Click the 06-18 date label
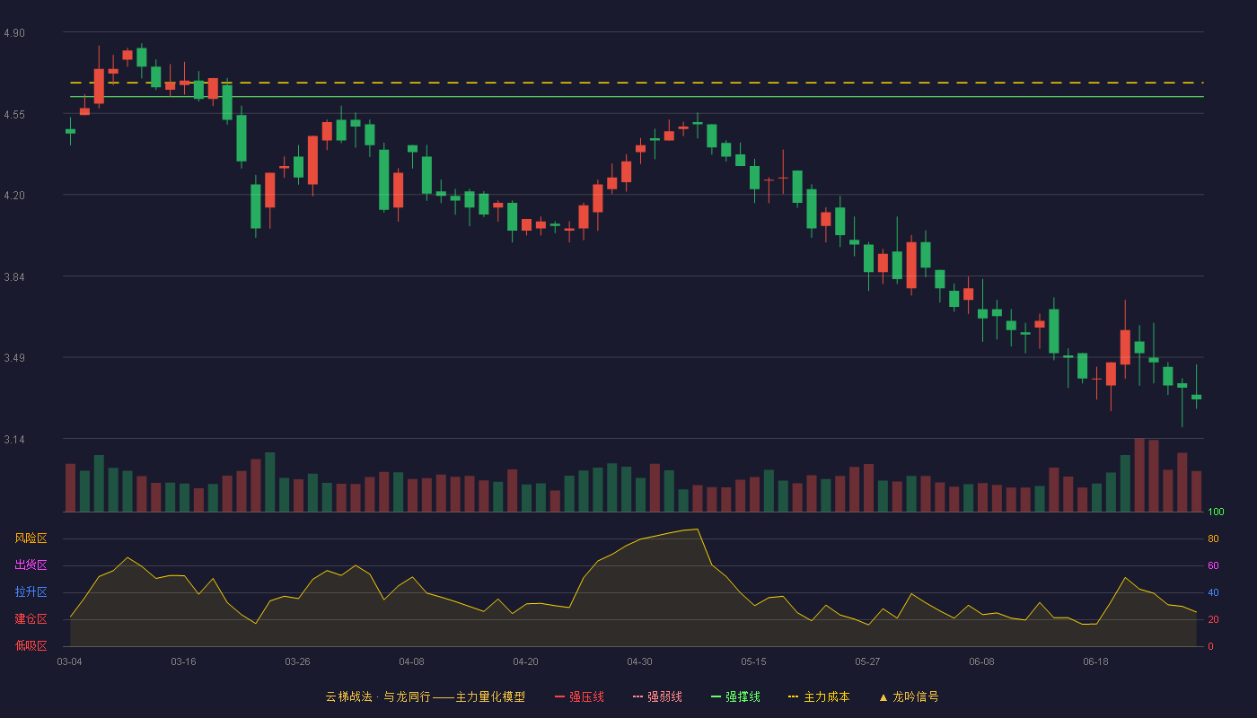Screen dimensions: 1257x718 tap(1095, 661)
